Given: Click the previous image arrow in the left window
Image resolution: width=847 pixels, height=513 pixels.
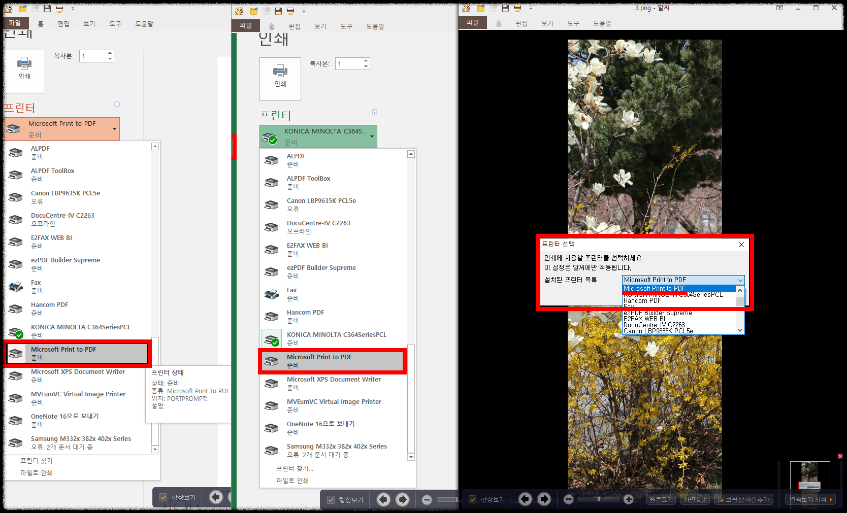Looking at the screenshot, I should (216, 497).
